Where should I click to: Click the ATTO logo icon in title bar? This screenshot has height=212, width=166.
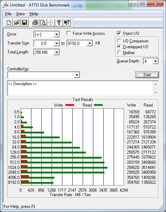(x=6, y=5)
